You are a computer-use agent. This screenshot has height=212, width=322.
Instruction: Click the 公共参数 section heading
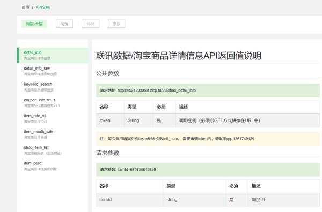(x=108, y=73)
